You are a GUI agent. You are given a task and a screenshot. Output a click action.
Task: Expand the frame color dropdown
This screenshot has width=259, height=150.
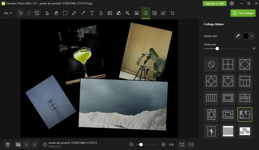click(x=252, y=36)
